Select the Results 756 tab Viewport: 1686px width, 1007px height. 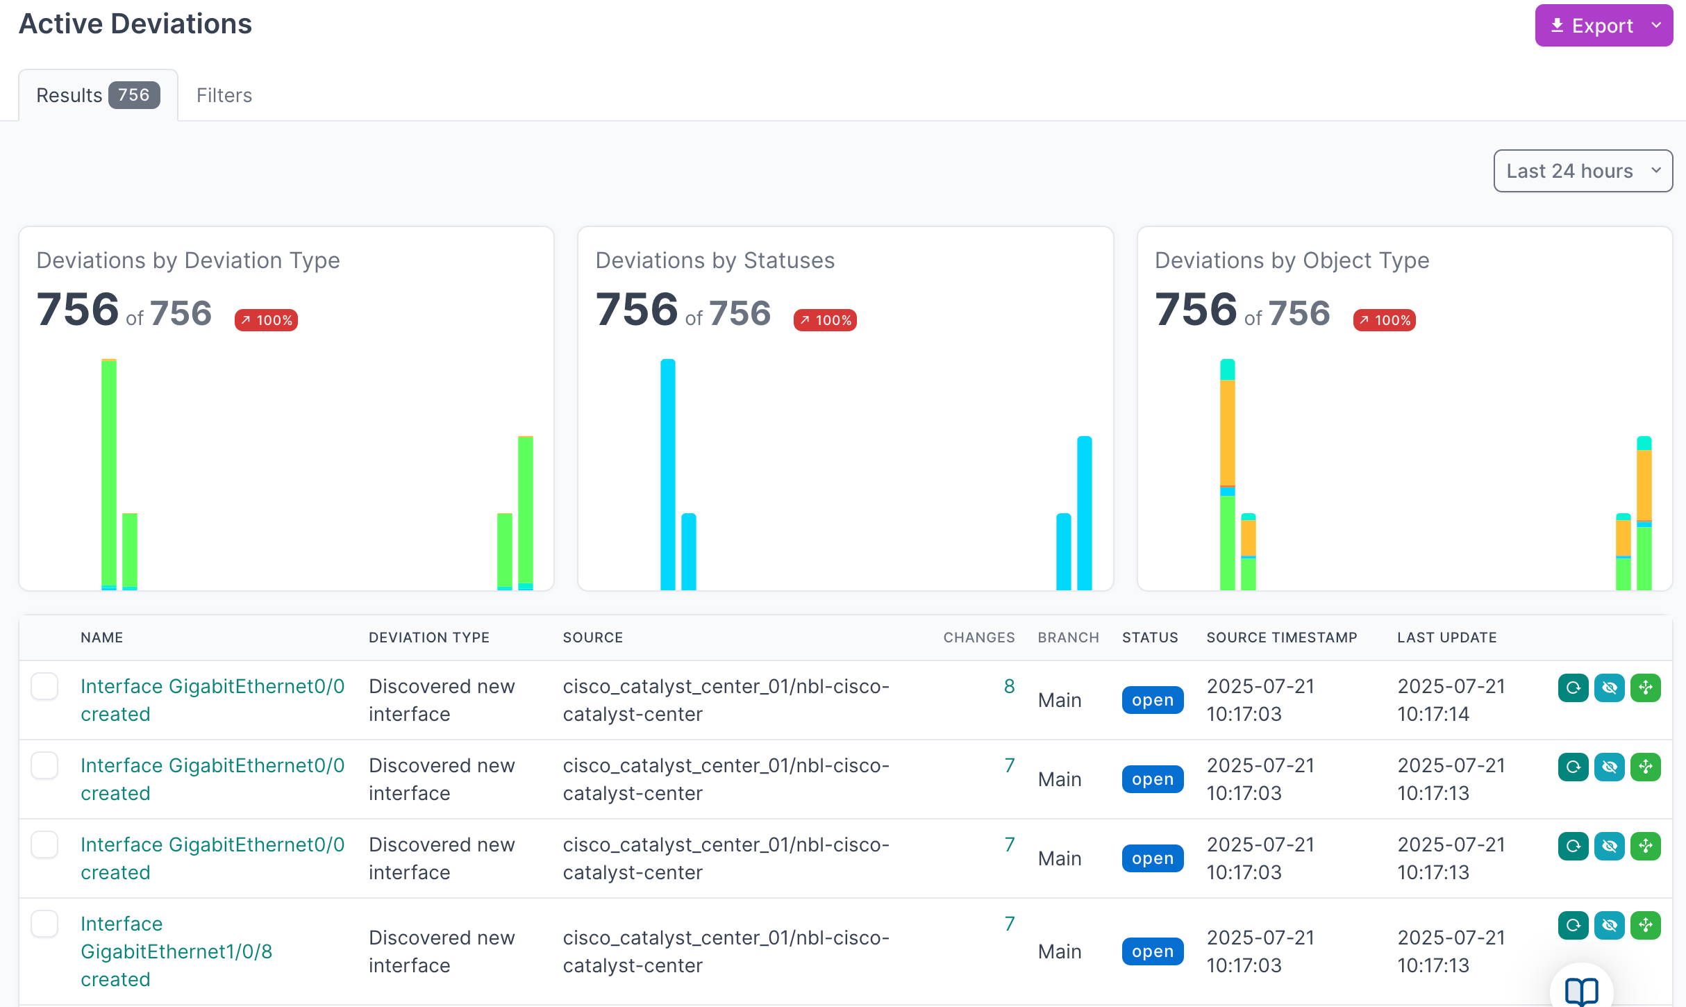click(x=98, y=95)
